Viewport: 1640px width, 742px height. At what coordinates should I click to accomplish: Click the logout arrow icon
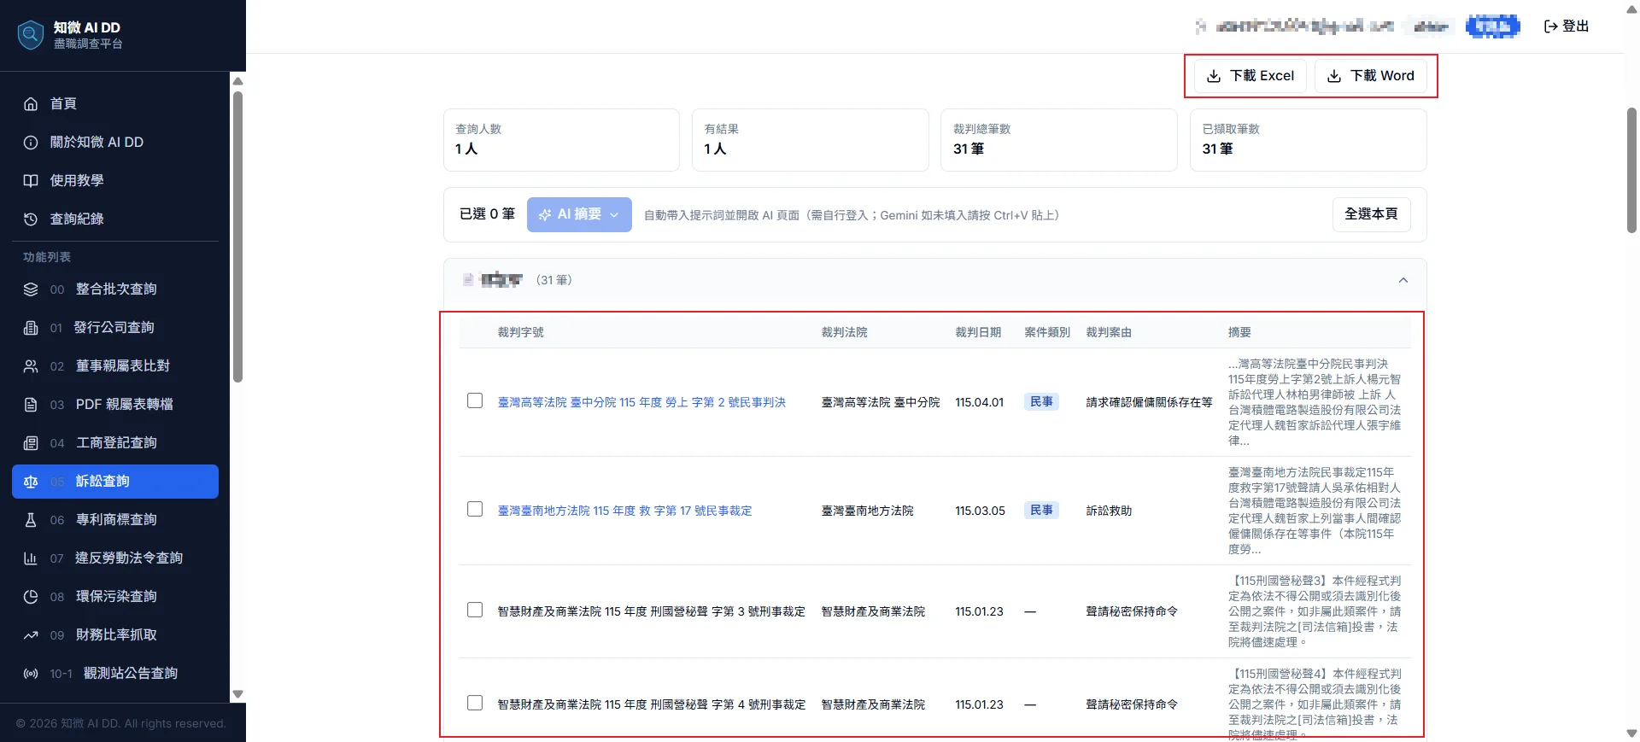[x=1551, y=26]
